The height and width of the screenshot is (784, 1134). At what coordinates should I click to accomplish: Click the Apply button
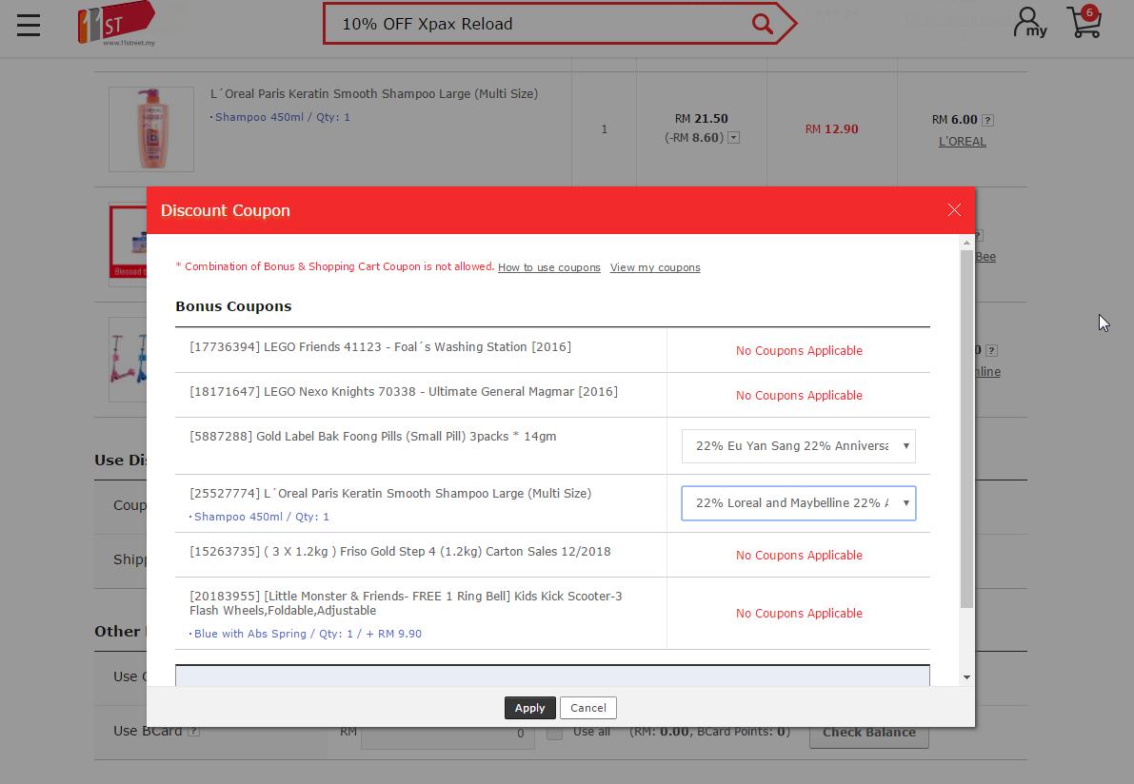click(530, 708)
